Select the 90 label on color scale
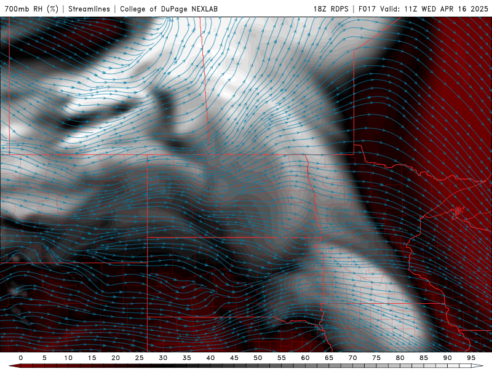The image size is (492, 369). 447,358
